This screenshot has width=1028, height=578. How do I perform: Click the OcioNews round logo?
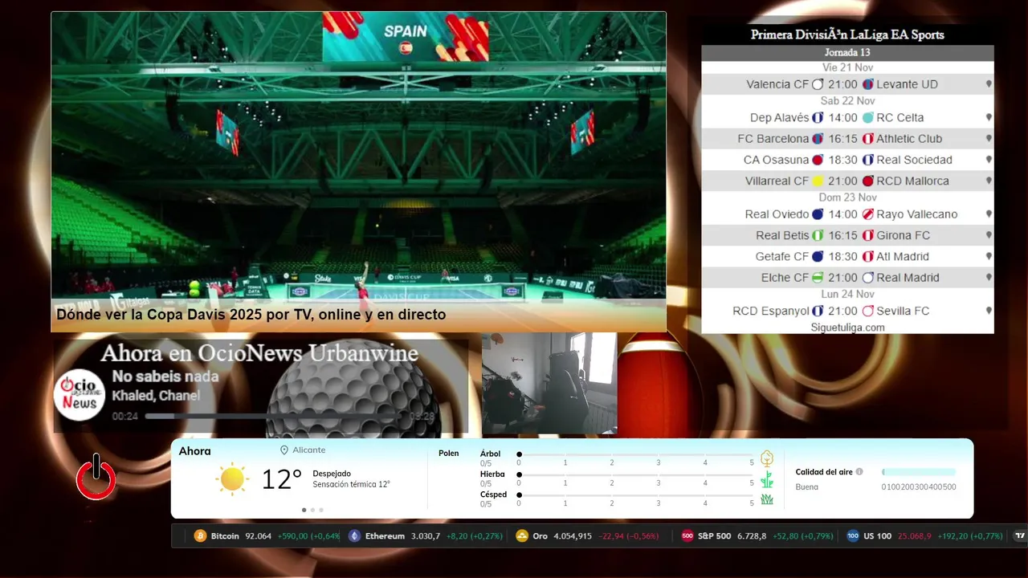(80, 394)
